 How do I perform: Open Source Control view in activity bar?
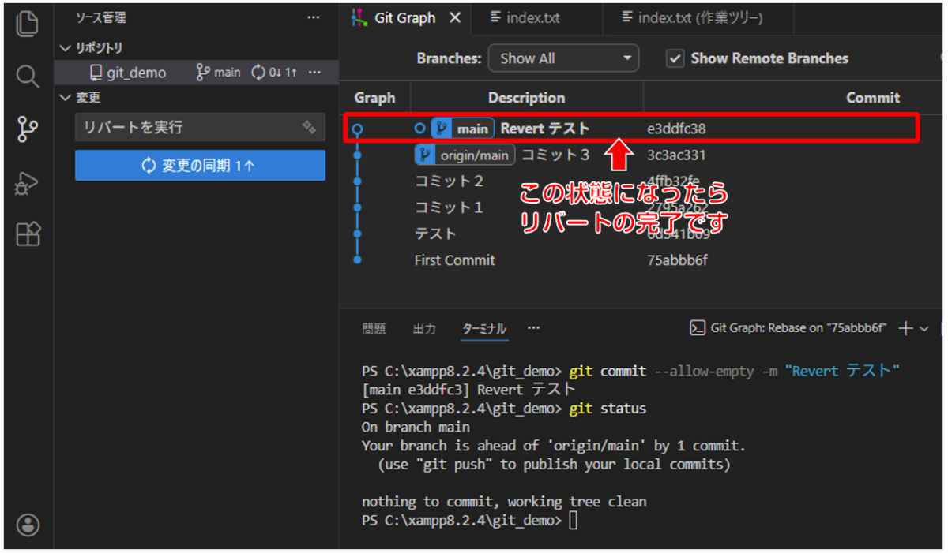click(x=27, y=129)
